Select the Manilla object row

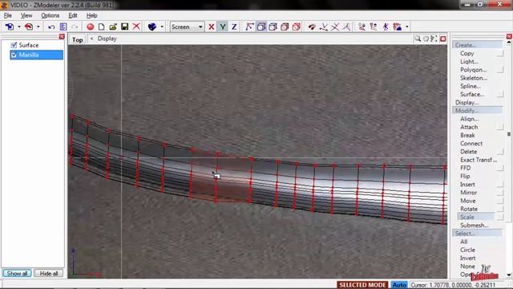pyautogui.click(x=37, y=55)
